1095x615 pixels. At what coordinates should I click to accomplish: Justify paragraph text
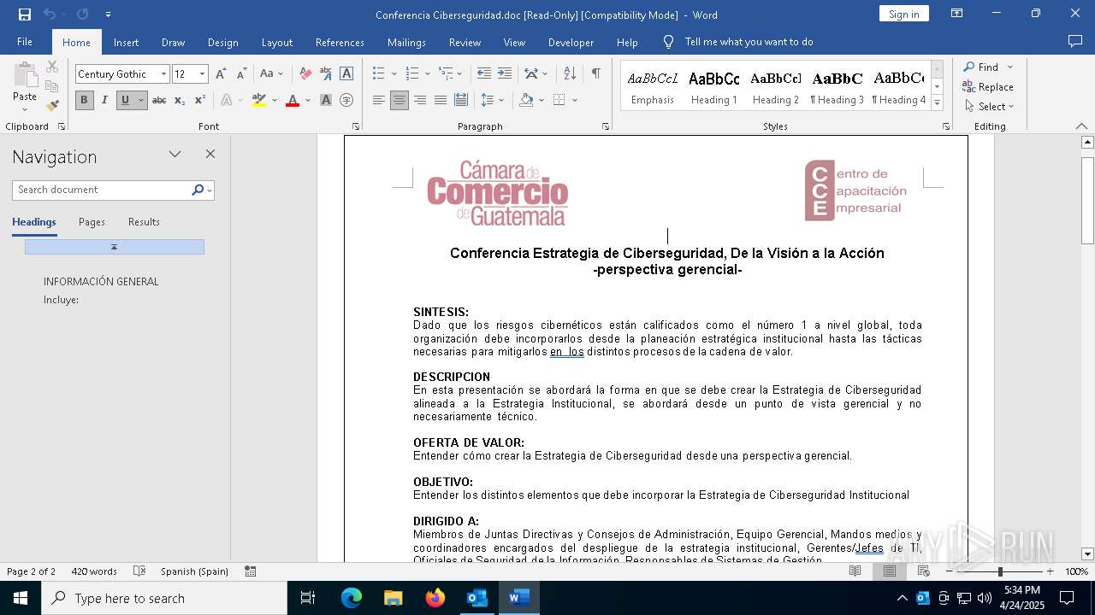coord(441,101)
